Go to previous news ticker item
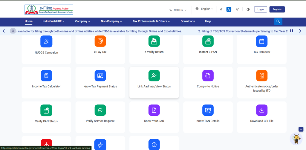Screen dimensions: 306x150 point(4,31)
